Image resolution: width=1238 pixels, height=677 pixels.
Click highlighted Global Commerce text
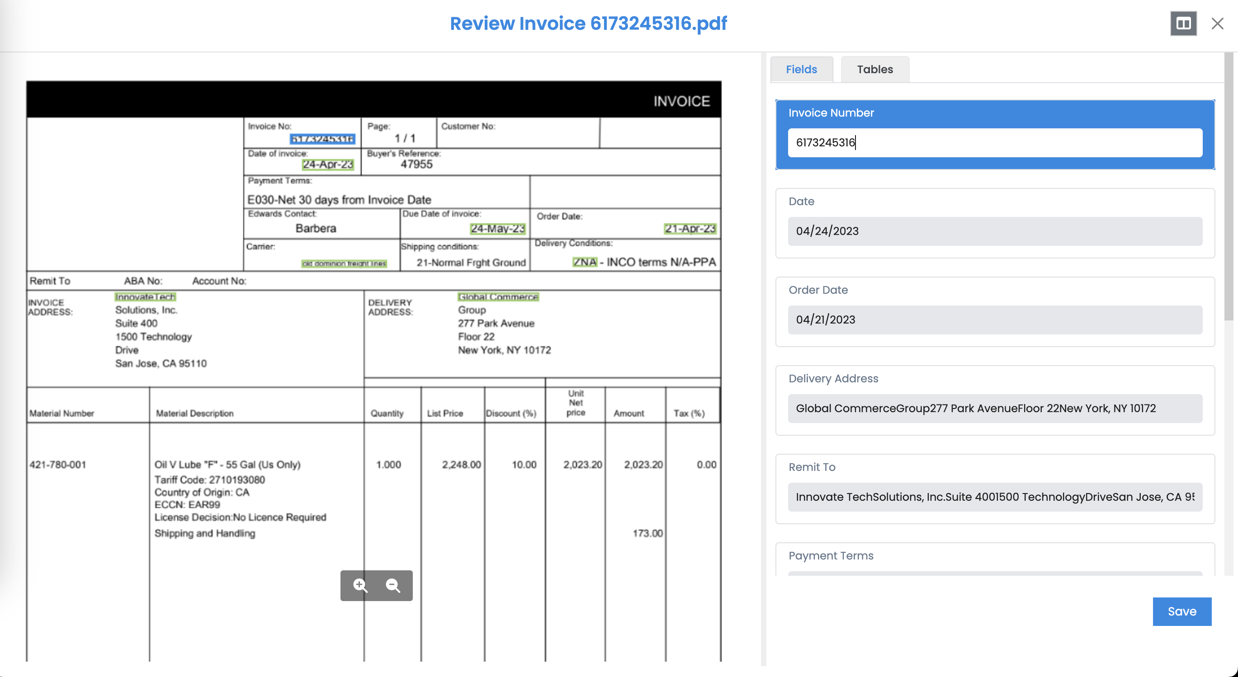(x=497, y=296)
